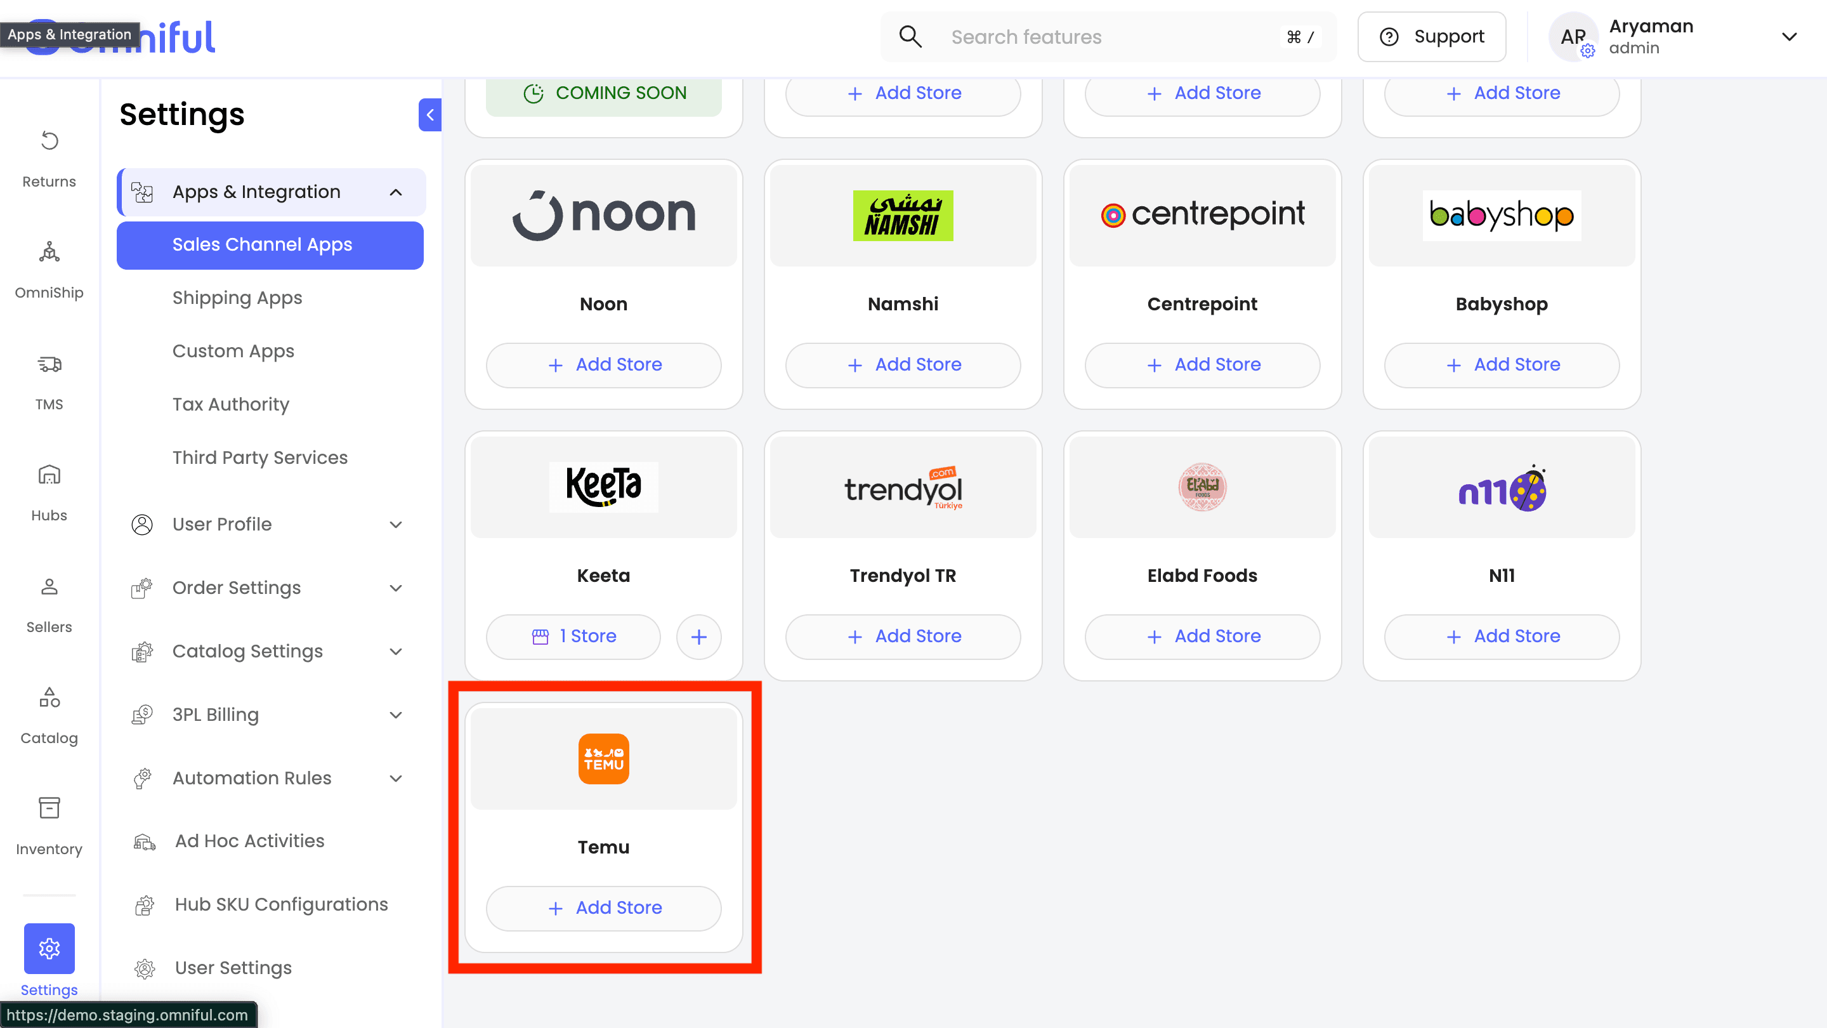This screenshot has height=1028, width=1827.
Task: Open the Aryaman admin account dropdown
Action: (x=1789, y=37)
